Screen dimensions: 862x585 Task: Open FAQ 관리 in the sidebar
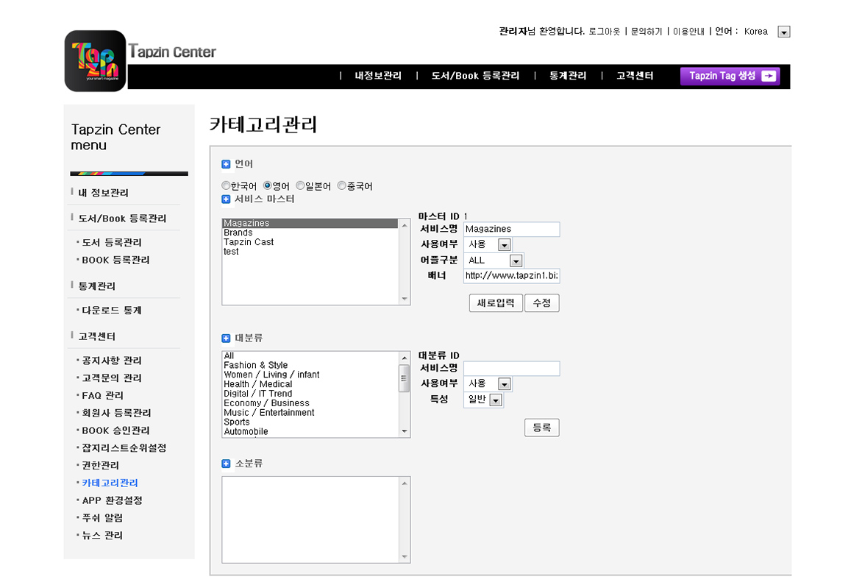click(103, 396)
